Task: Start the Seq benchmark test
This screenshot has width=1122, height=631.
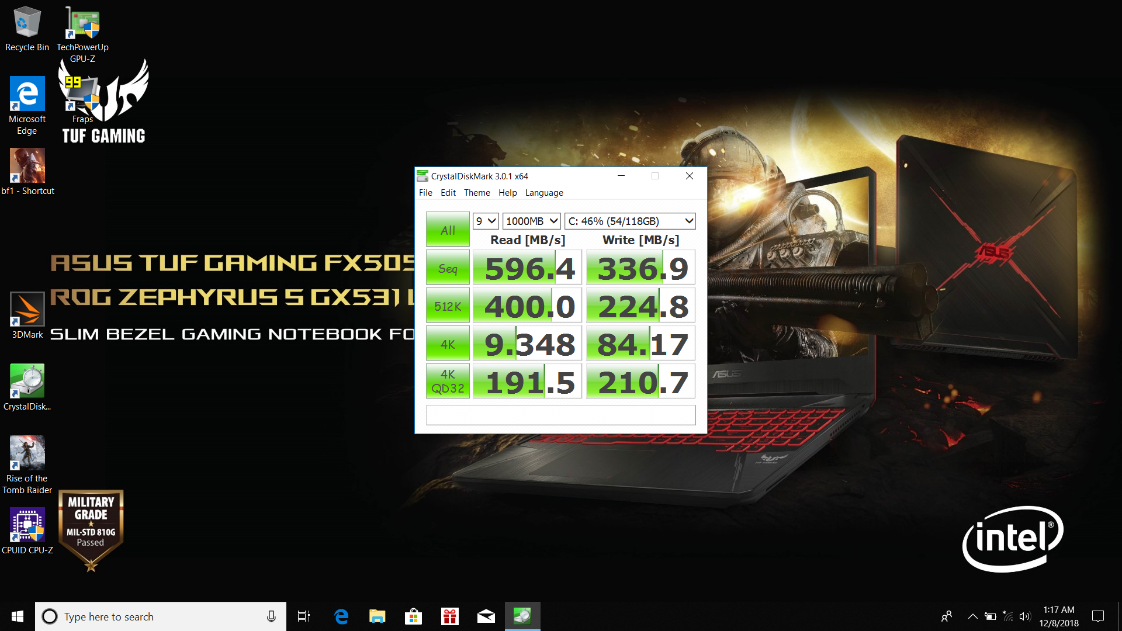Action: pyautogui.click(x=448, y=268)
